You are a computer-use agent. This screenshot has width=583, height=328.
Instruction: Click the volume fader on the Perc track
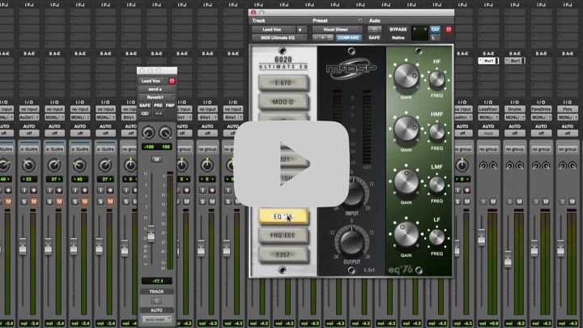pos(560,248)
